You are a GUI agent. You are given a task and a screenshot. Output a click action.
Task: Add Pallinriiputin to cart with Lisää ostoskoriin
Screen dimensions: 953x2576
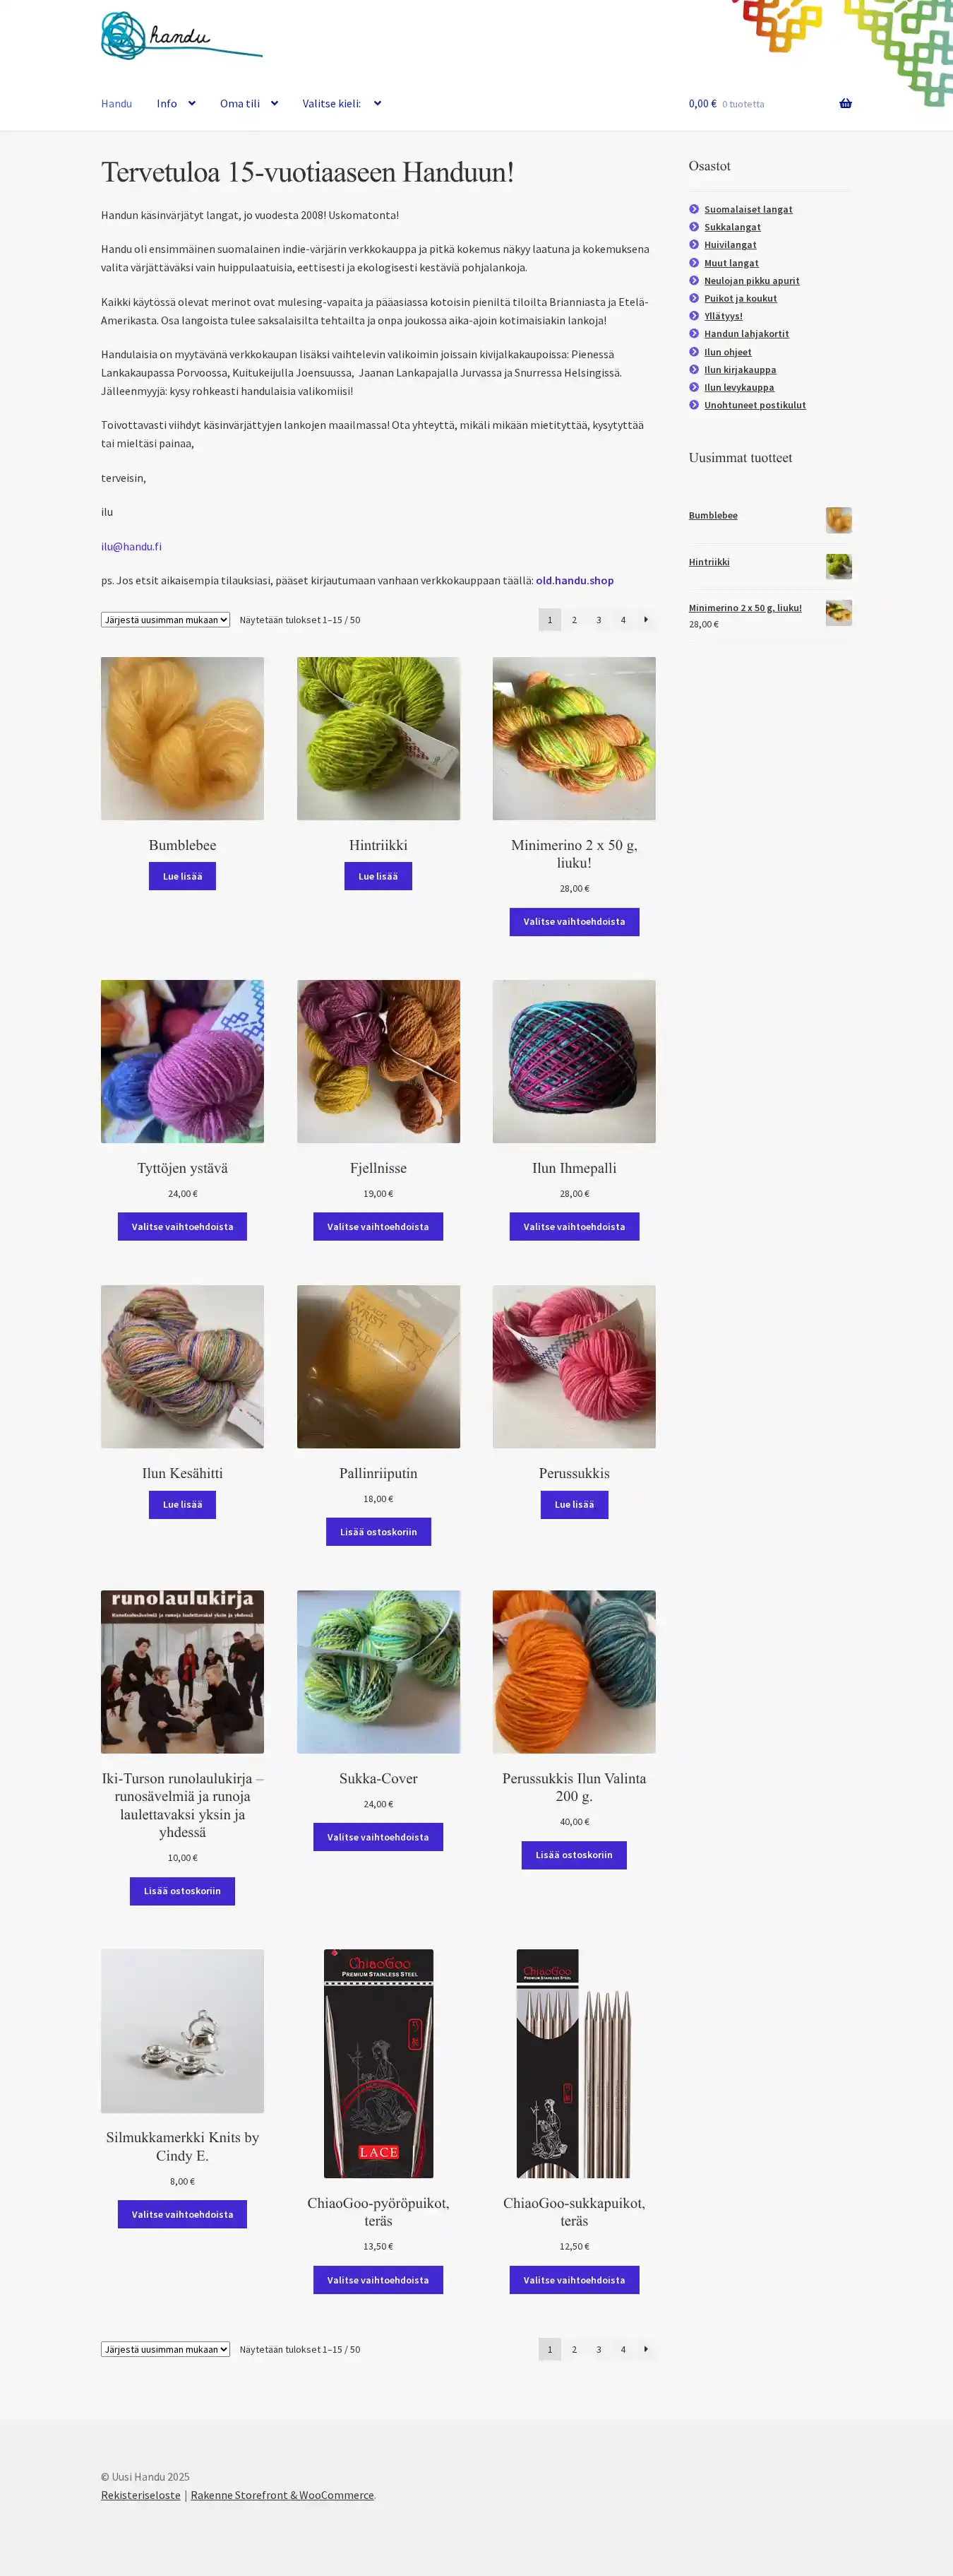tap(378, 1532)
